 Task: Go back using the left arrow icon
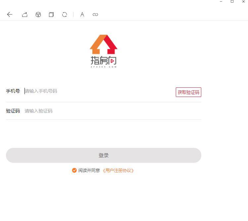[x=10, y=15]
